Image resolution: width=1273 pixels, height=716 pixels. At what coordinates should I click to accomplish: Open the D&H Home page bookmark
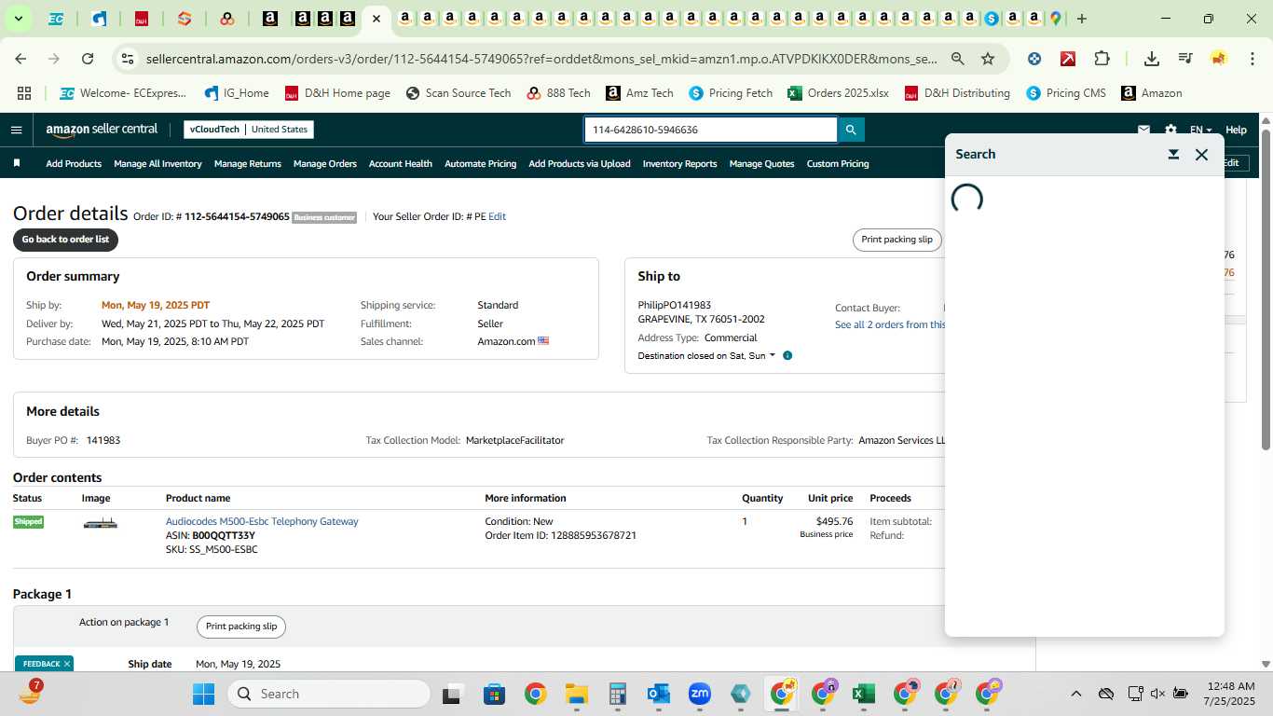point(337,93)
